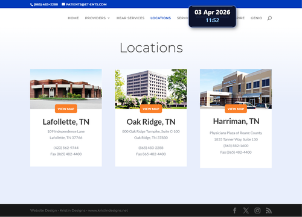Select the Lafollette, TN 37766 text
This screenshot has width=302, height=217.
coord(66,137)
